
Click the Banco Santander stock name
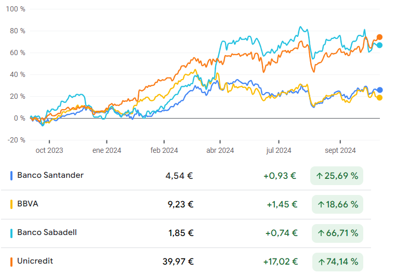(x=50, y=175)
